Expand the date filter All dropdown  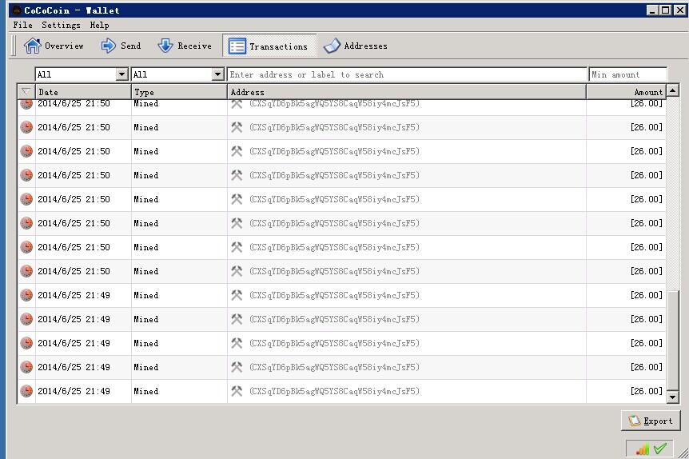[82, 74]
